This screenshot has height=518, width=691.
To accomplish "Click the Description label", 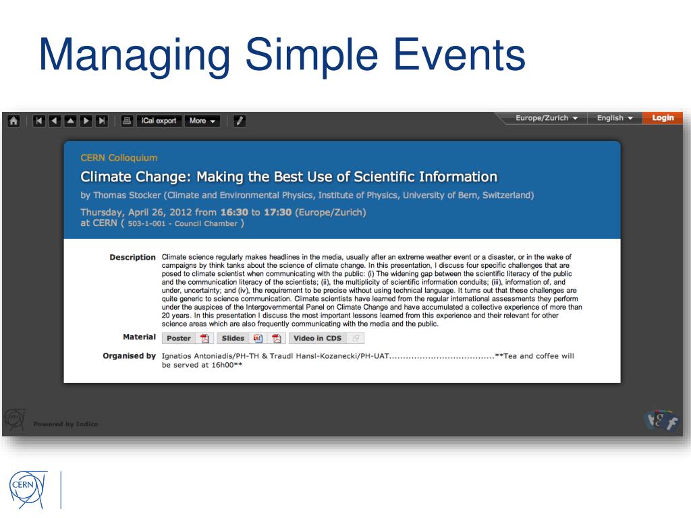I will (133, 257).
